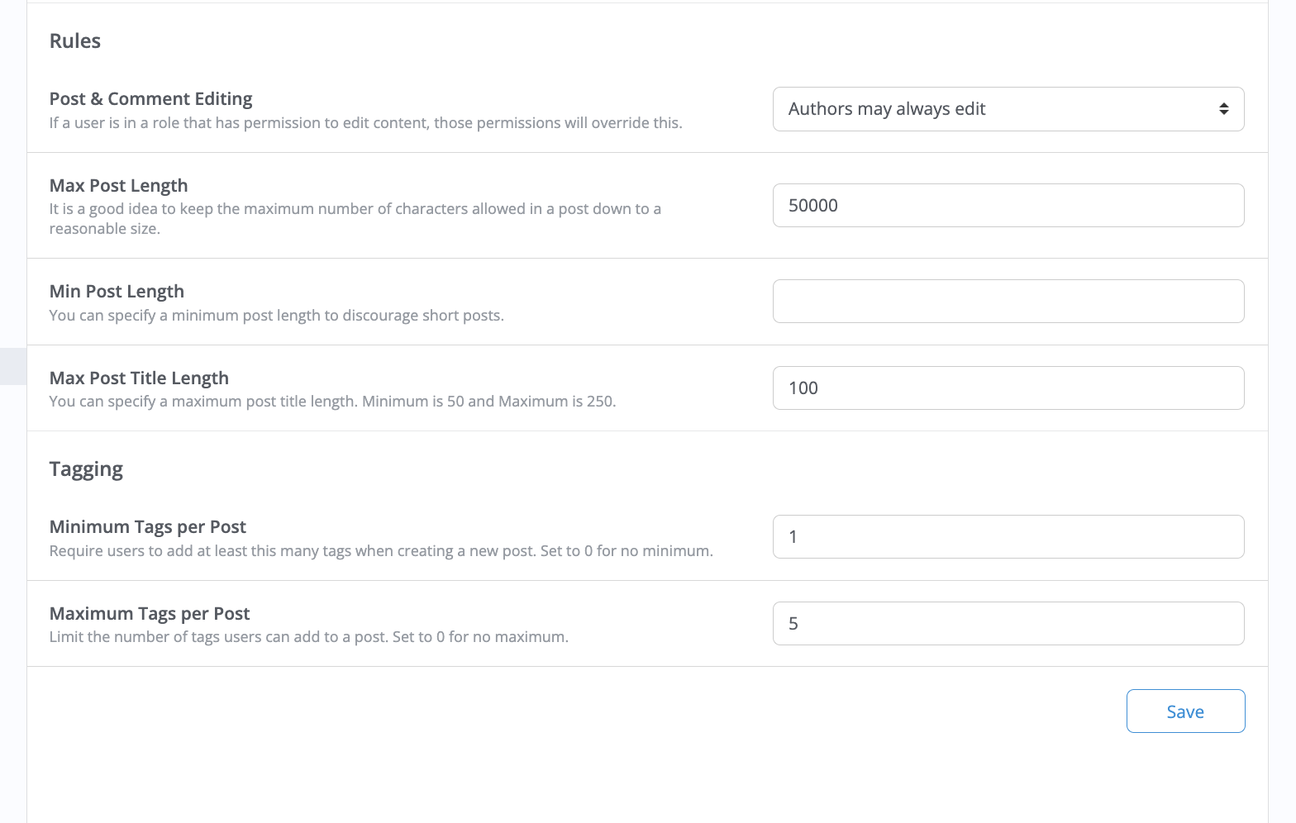The image size is (1296, 823).
Task: Focus the Max Post Length field showing 50000
Action: (1008, 206)
